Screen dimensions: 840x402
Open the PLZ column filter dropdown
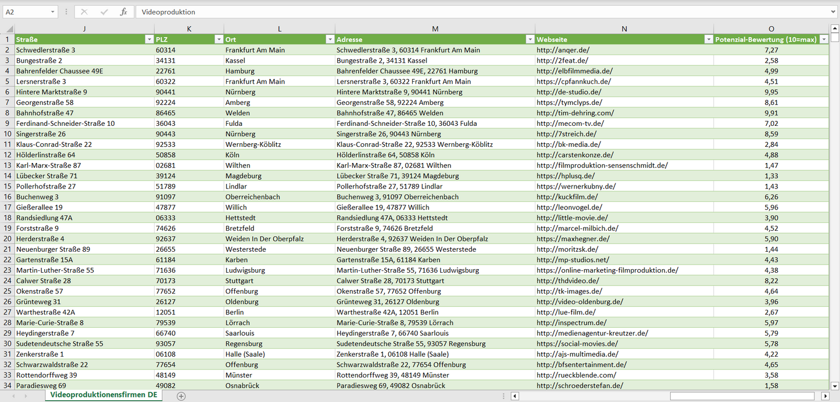coord(219,39)
